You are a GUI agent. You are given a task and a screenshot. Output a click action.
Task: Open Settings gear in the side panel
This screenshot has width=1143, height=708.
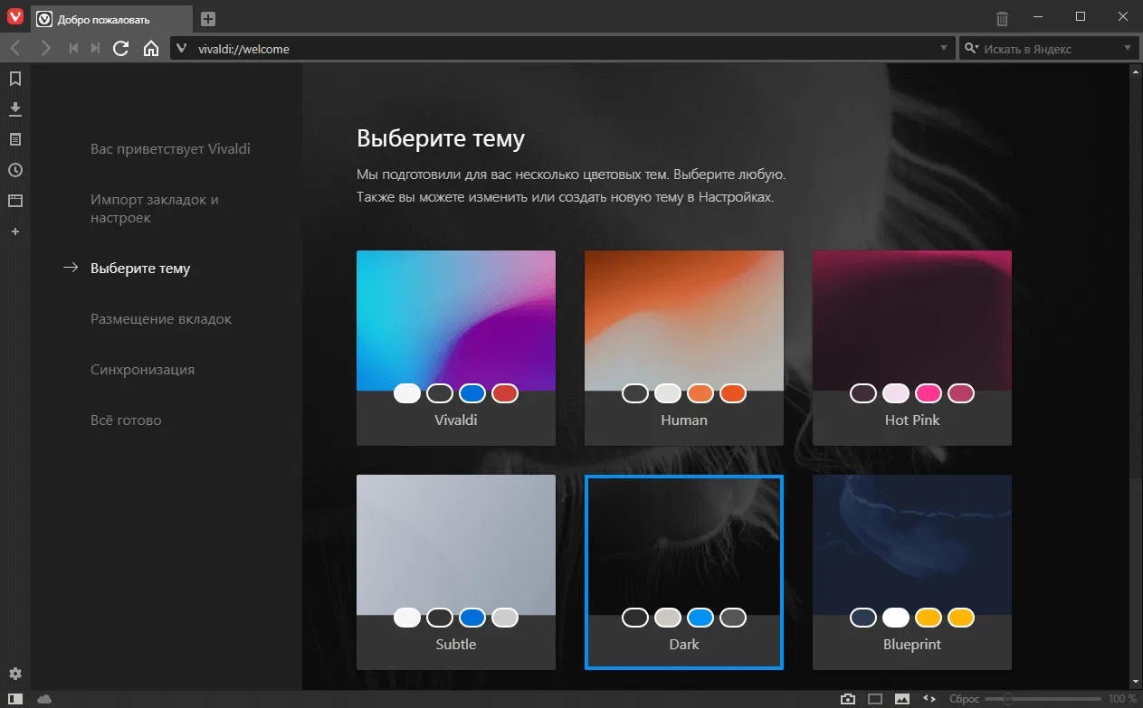[x=14, y=674]
